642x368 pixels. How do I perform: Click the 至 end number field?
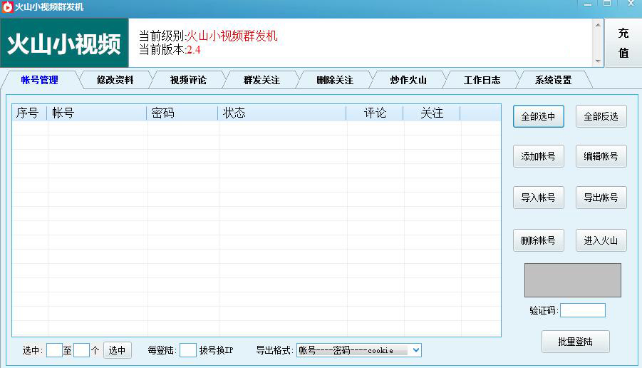(81, 350)
